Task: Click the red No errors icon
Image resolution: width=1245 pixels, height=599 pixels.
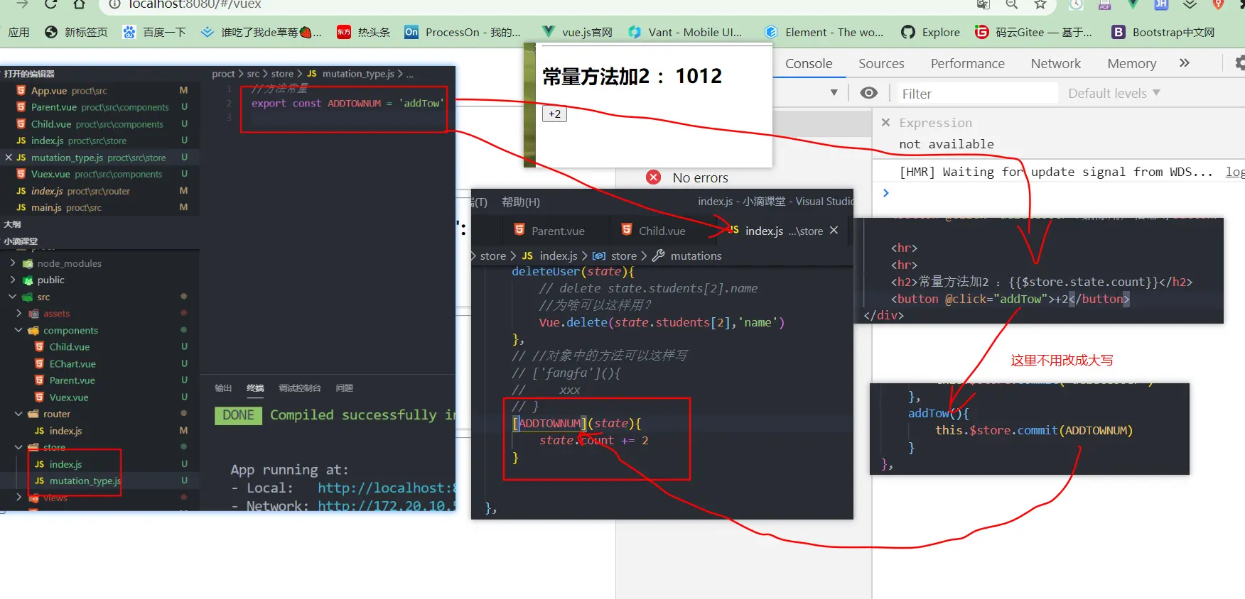Action: pyautogui.click(x=654, y=177)
